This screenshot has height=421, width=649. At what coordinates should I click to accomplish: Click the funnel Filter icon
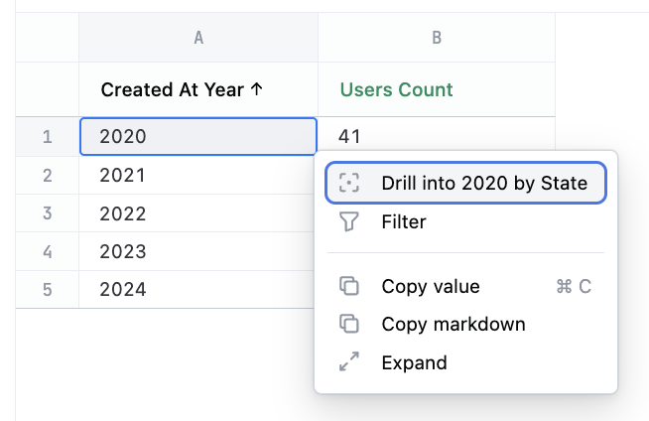point(348,222)
